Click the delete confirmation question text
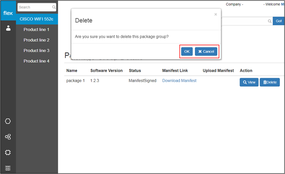Screen dimensions: 285x174 point(122,37)
